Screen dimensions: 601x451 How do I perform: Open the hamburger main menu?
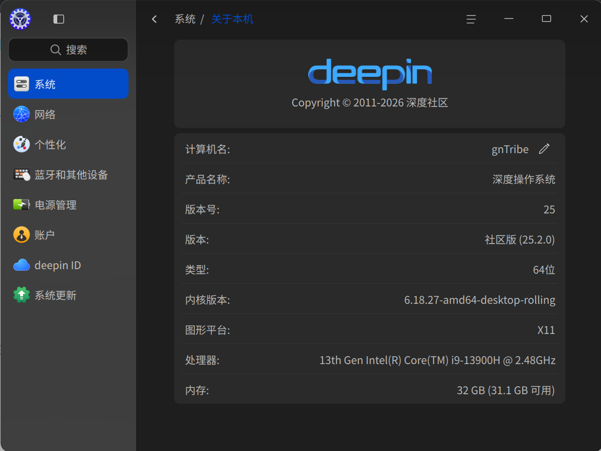click(x=471, y=19)
